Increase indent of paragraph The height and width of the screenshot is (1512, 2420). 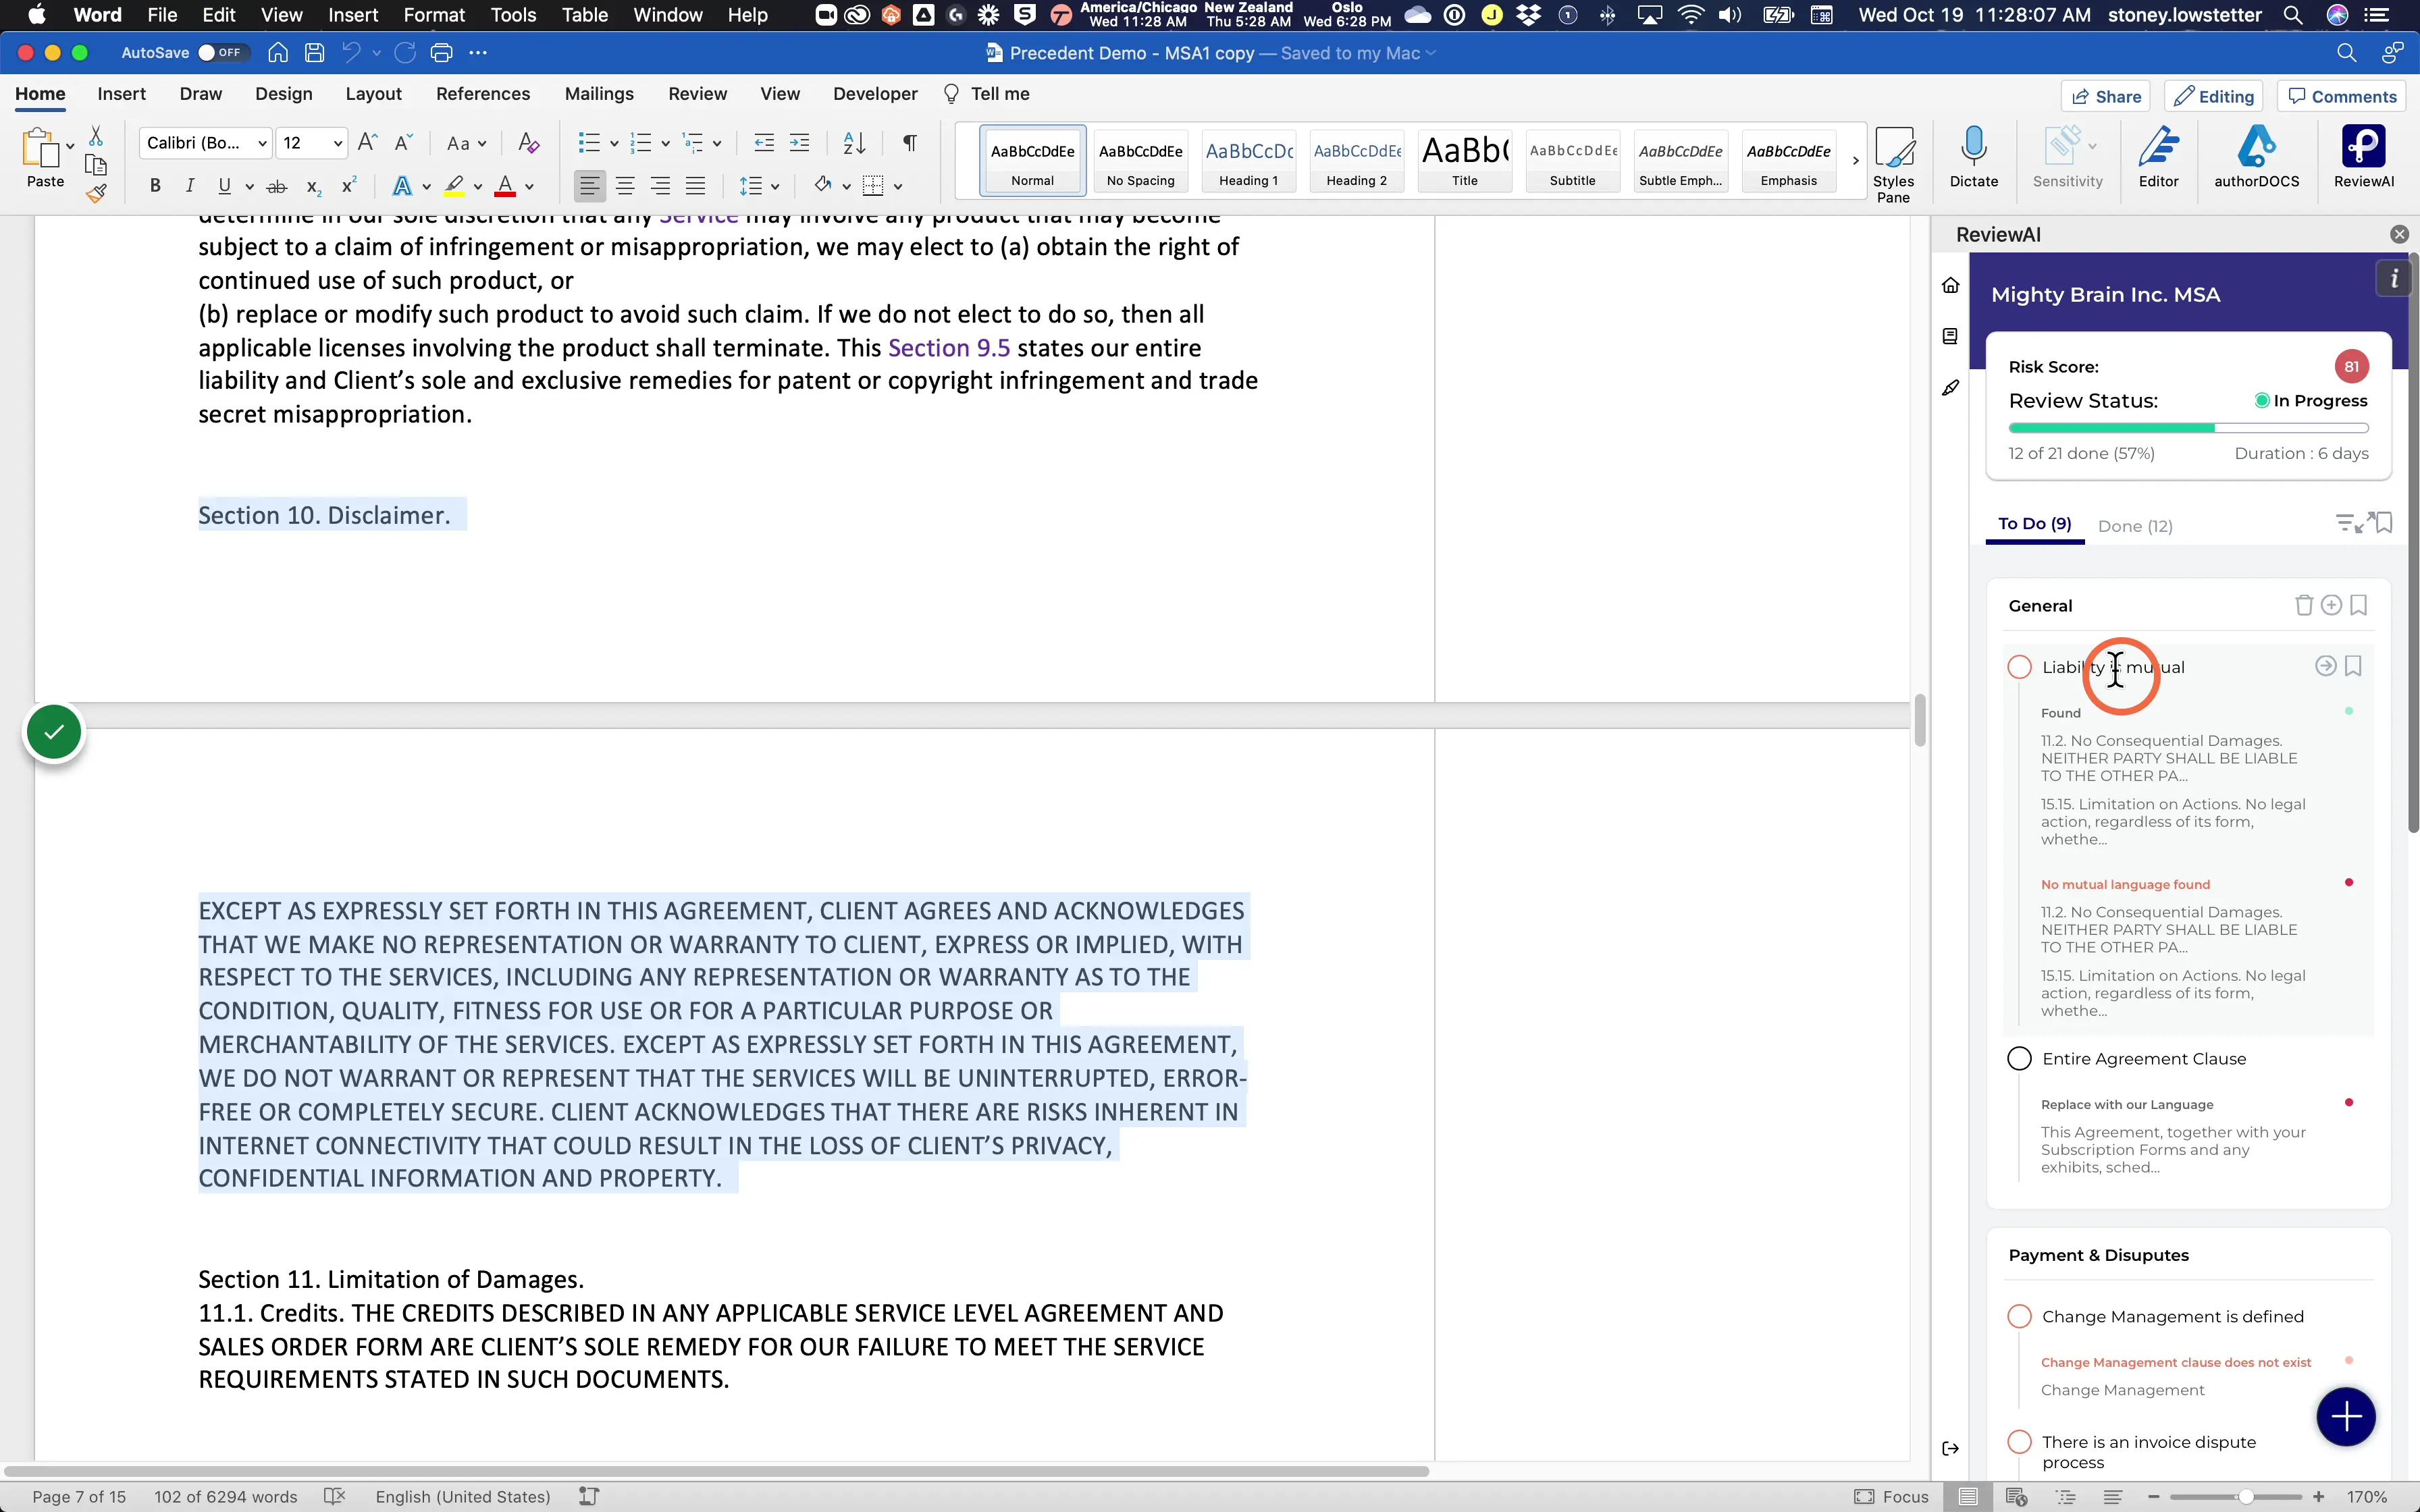point(799,143)
